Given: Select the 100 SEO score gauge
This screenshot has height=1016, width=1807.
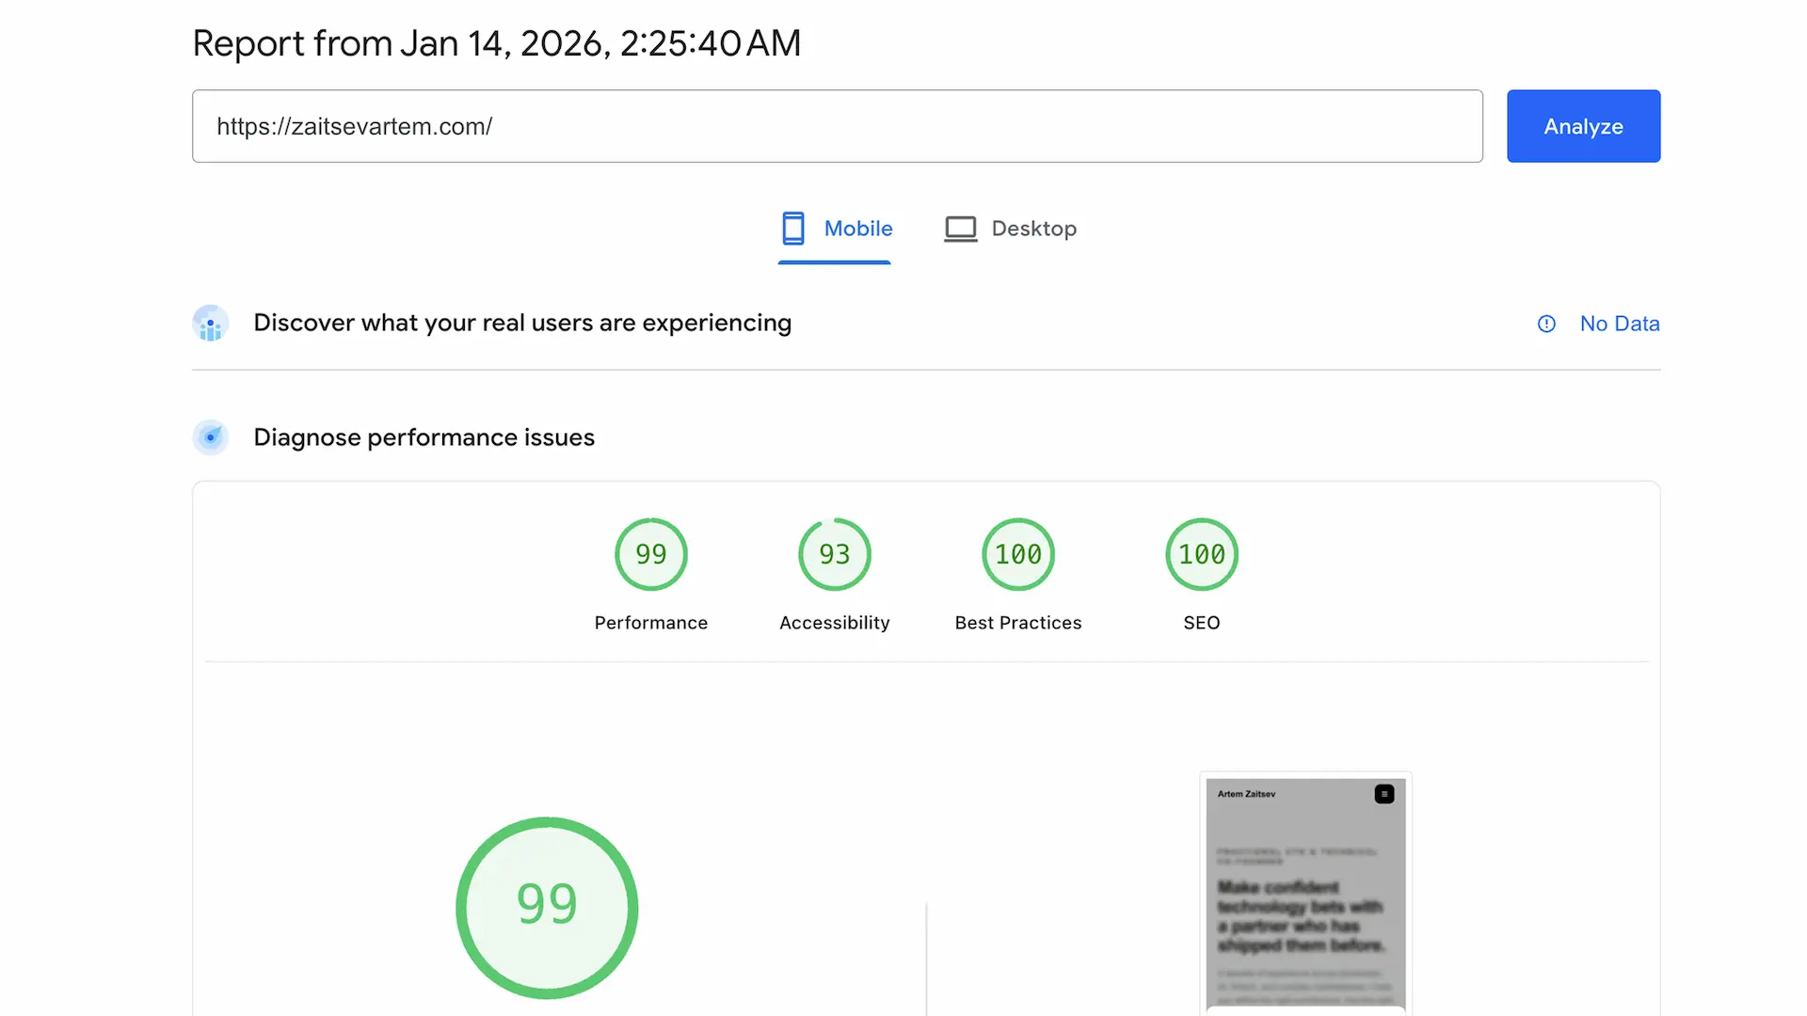Looking at the screenshot, I should click(1201, 554).
